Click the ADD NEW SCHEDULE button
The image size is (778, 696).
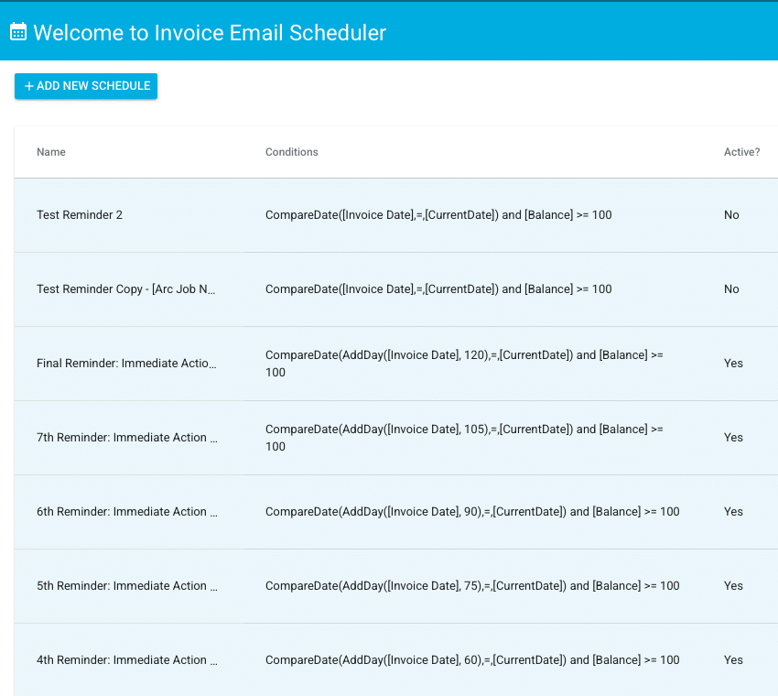[85, 85]
